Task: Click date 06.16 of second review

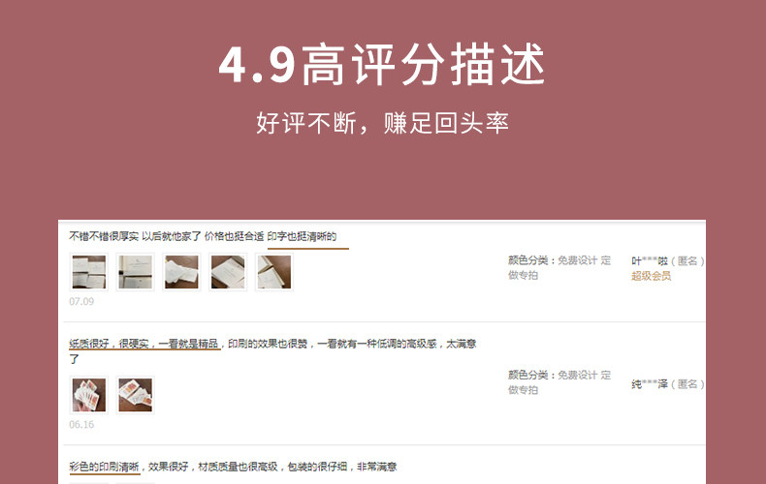Action: [x=81, y=425]
